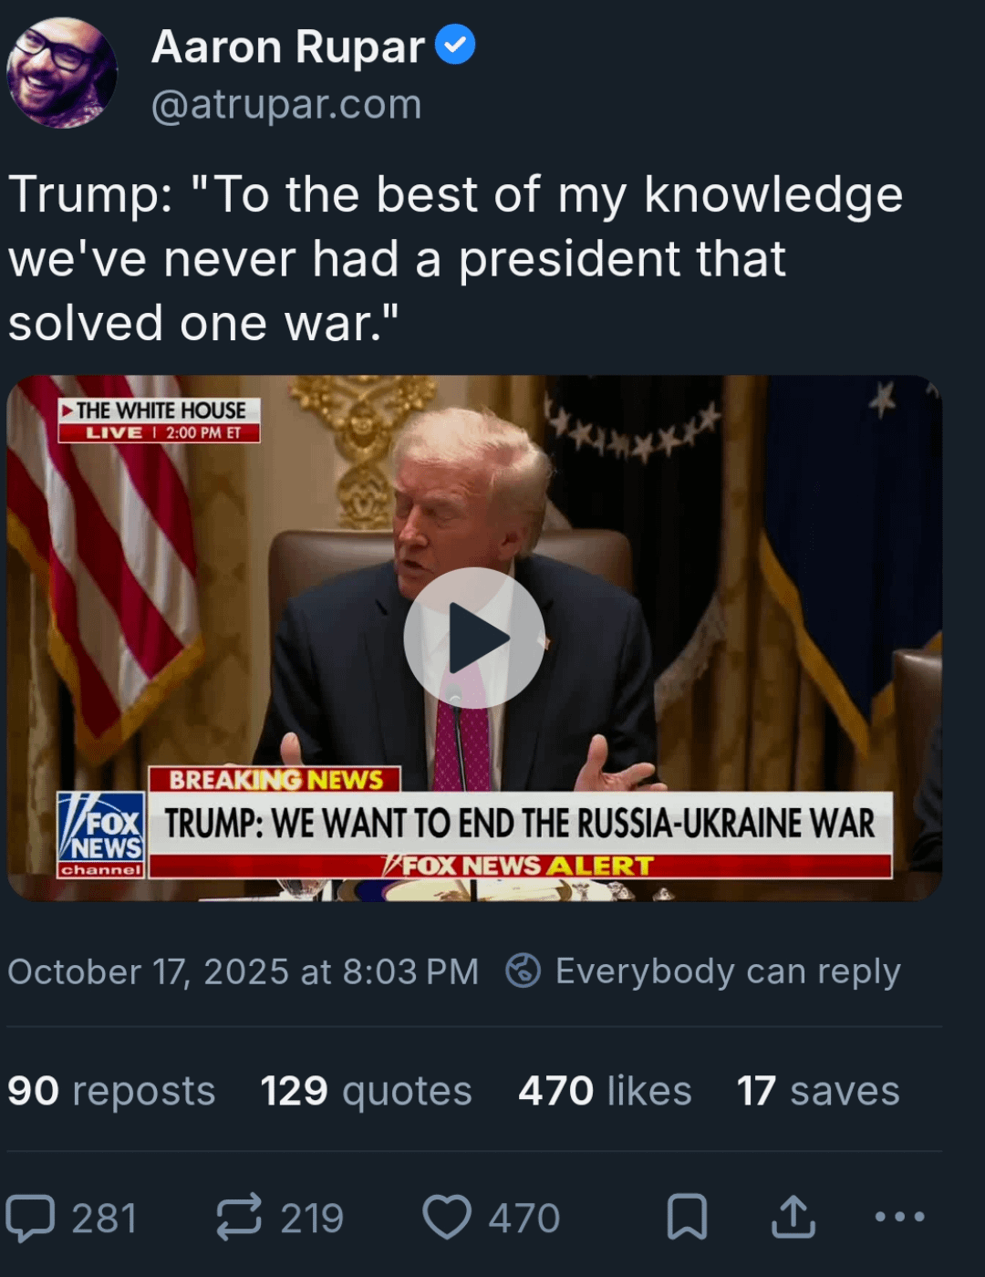Click the globe reply-settings icon

pyautogui.click(x=524, y=971)
